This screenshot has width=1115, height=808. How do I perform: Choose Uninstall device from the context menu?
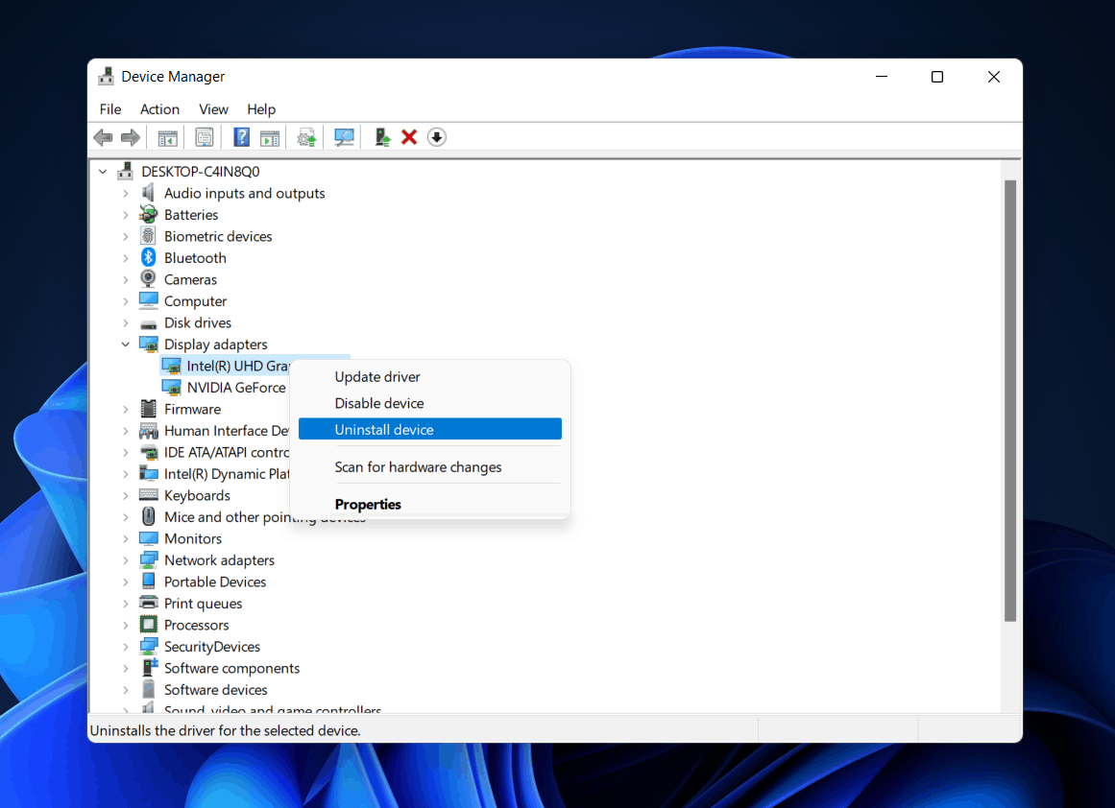coord(384,430)
